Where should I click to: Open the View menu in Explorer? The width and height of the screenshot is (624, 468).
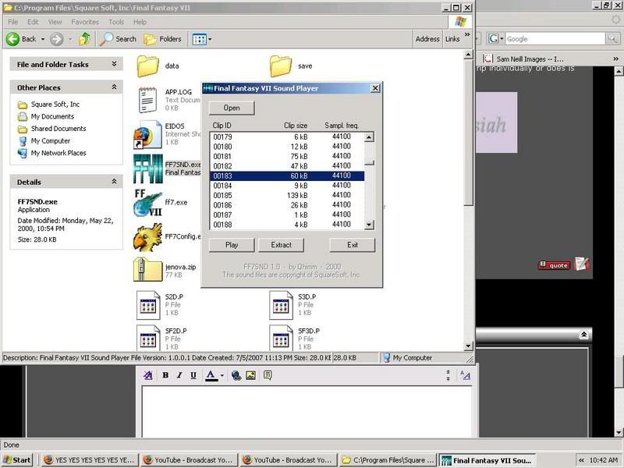point(55,22)
